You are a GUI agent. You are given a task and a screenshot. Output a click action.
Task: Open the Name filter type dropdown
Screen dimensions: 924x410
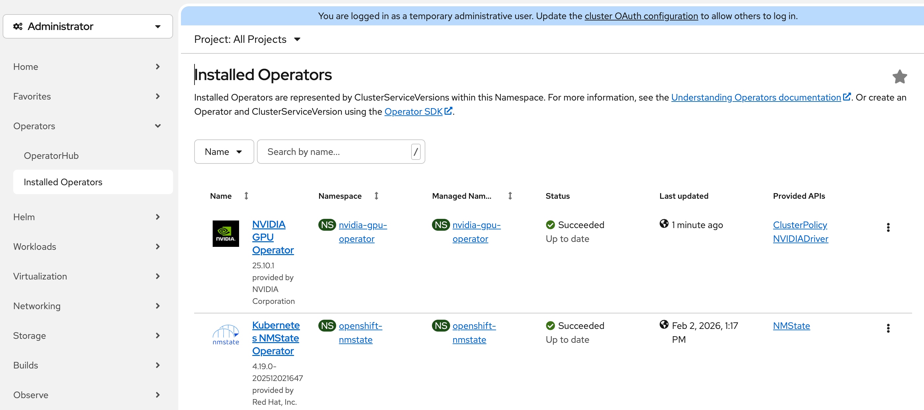pos(224,152)
